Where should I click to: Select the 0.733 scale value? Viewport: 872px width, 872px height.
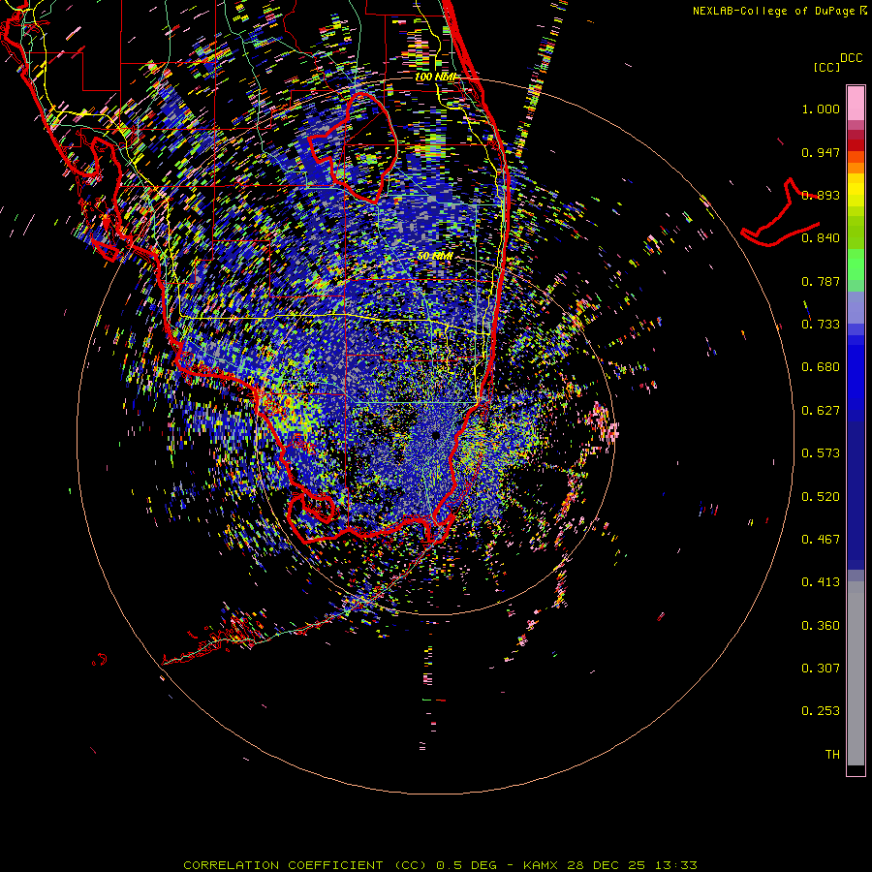pos(821,325)
